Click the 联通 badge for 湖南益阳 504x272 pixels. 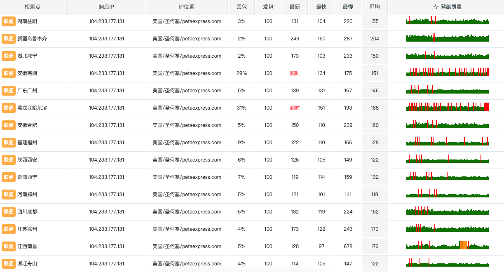pyautogui.click(x=8, y=21)
